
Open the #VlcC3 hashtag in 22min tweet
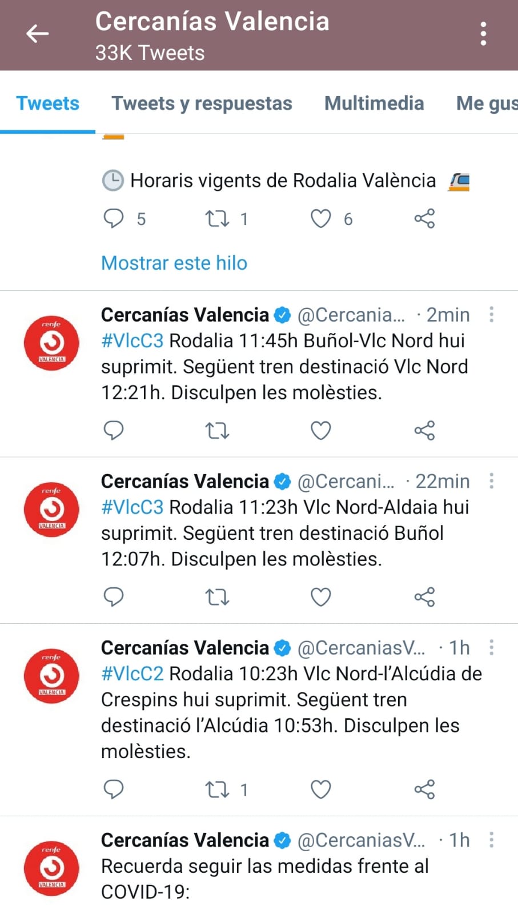point(132,507)
